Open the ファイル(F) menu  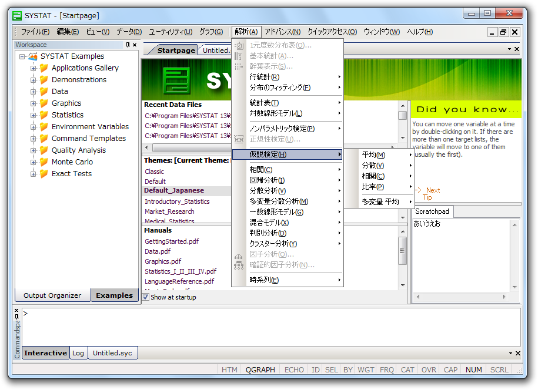pos(35,32)
